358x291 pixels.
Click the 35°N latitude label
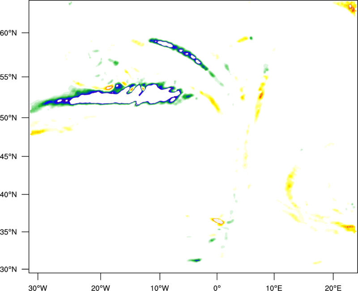pyautogui.click(x=9, y=232)
